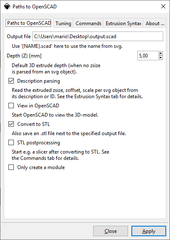The width and height of the screenshot is (170, 240).
Task: Enable View in OpenSCAD option
Action: 11,106
